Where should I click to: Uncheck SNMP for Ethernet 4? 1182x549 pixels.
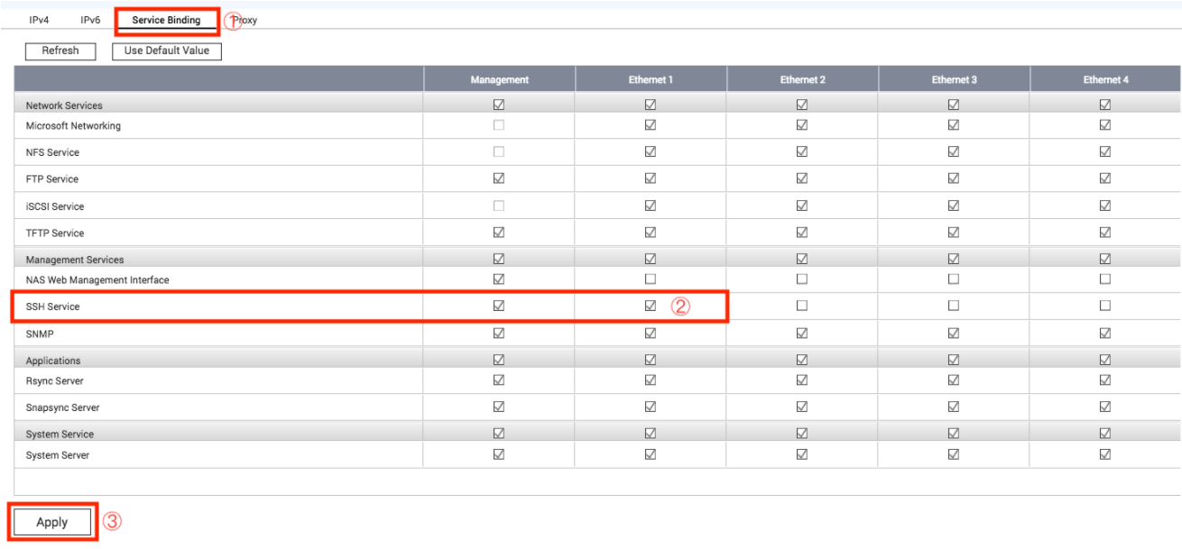pos(1105,333)
